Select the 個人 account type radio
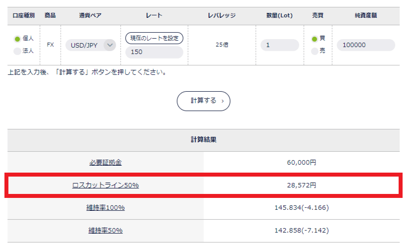The width and height of the screenshot is (411, 249). click(17, 39)
